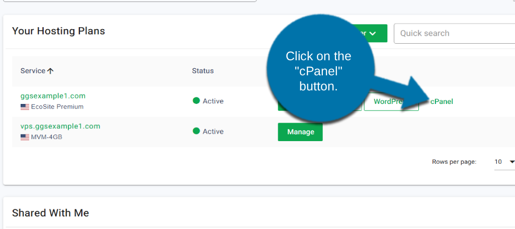
Task: Click the green Active dot for vps.ggsexample1.com
Action: (197, 131)
